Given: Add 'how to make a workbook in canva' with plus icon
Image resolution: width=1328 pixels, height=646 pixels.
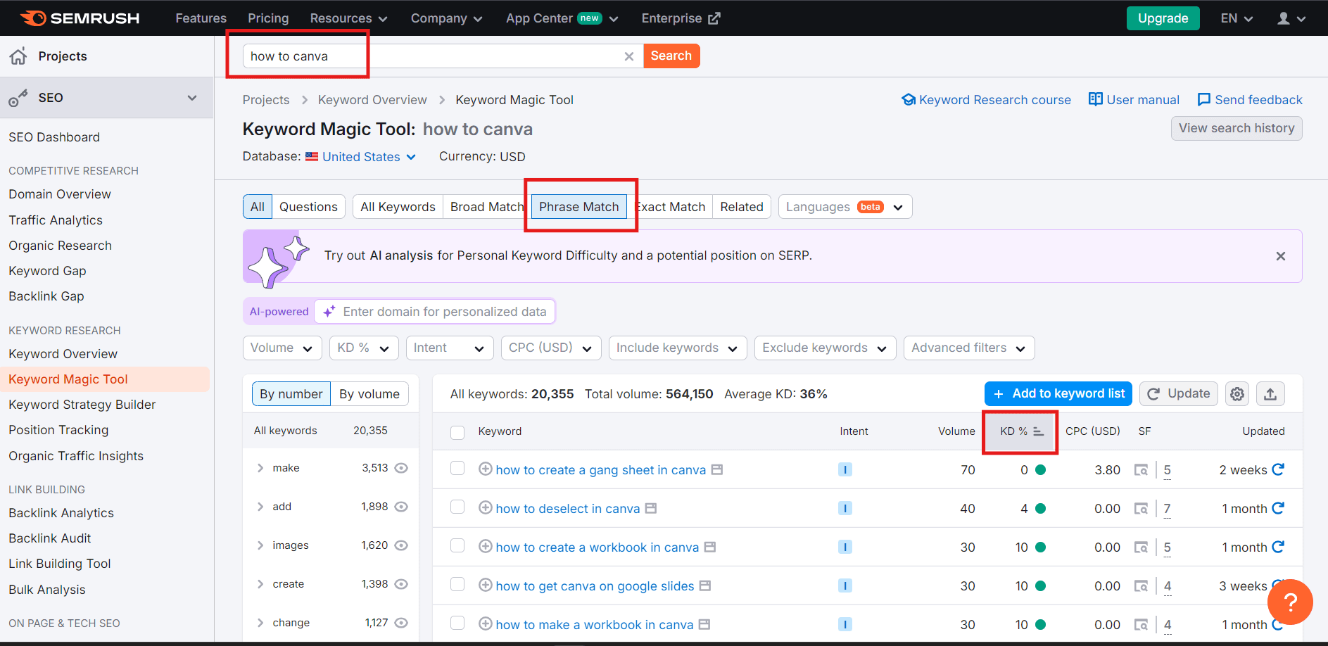Looking at the screenshot, I should (x=485, y=624).
